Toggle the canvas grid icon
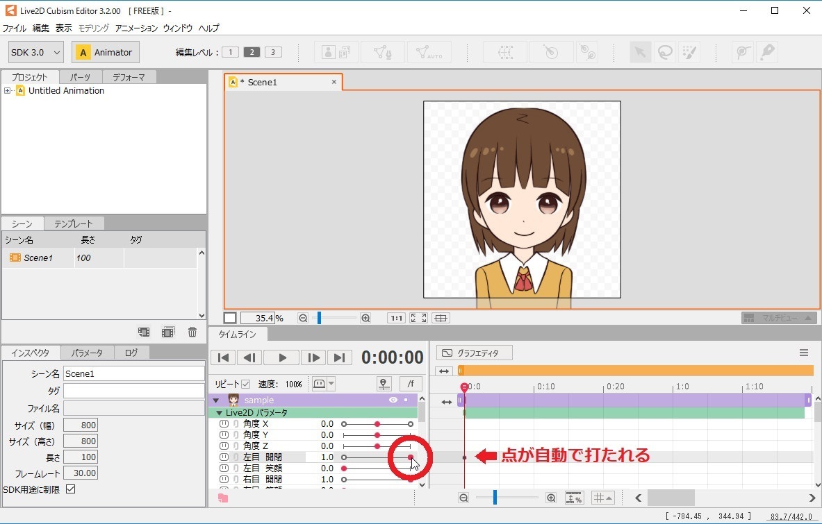 [441, 318]
